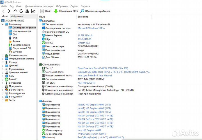Go up one level with Up arrow
The image size is (202, 140).
[15, 11]
